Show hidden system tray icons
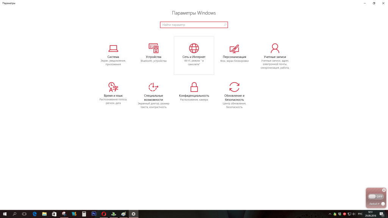This screenshot has width=388, height=218. 330,214
